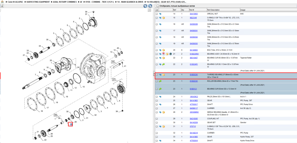Open part number 84415955 link
This screenshot has height=143, width=297.
194,14
